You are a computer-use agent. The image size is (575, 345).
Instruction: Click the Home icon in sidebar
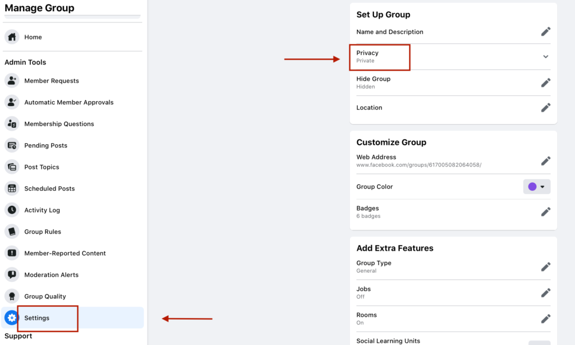pyautogui.click(x=12, y=37)
